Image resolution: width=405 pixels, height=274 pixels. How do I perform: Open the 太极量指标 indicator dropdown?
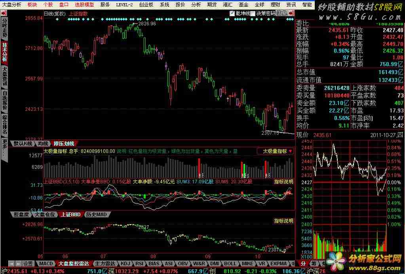[275, 151]
